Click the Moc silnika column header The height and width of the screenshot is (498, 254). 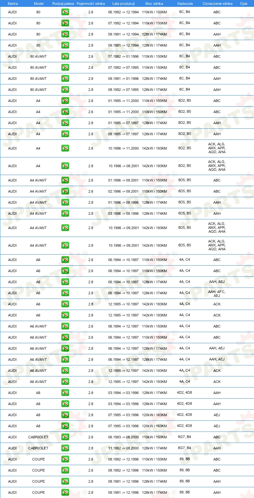pos(154,4)
